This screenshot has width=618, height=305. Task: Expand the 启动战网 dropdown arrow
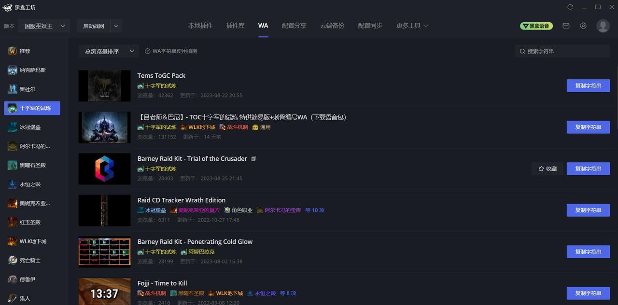pos(116,26)
